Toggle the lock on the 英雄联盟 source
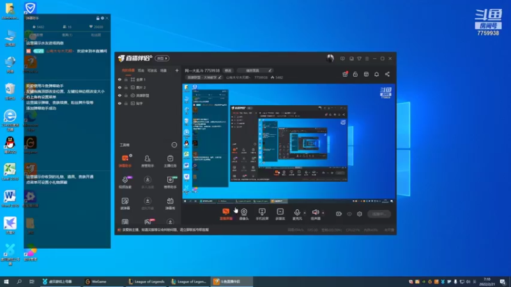 [x=126, y=96]
